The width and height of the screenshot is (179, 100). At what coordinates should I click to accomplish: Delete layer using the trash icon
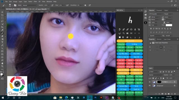tap(175, 94)
